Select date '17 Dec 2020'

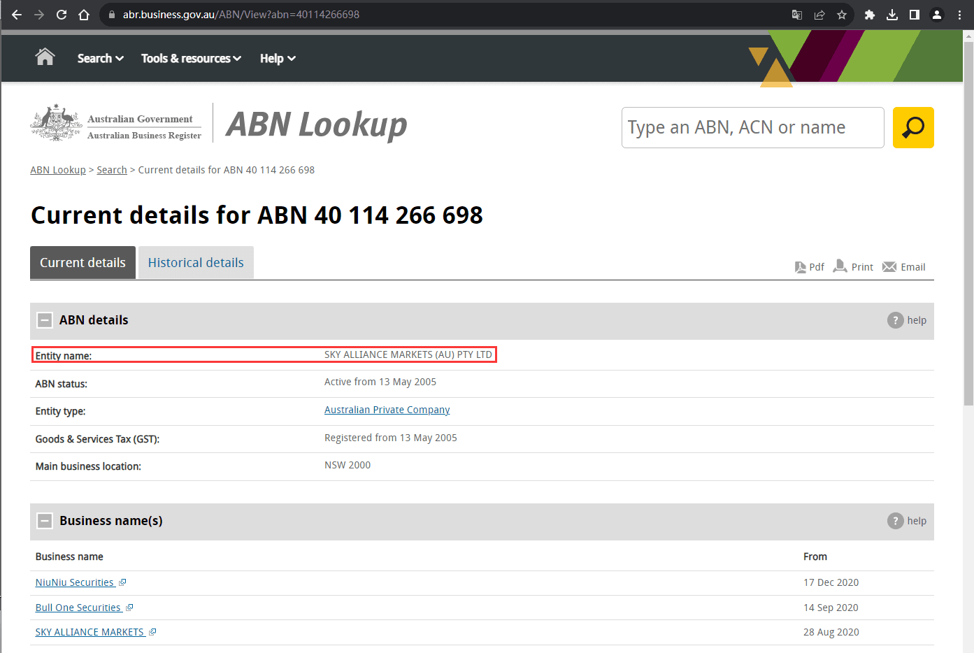tap(831, 582)
